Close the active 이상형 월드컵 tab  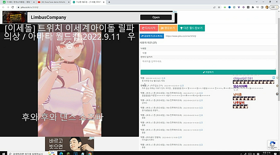104,2
